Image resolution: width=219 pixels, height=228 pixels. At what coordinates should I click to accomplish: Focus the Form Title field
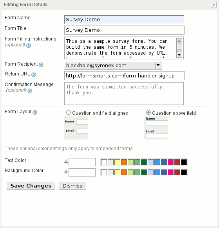click(x=124, y=30)
